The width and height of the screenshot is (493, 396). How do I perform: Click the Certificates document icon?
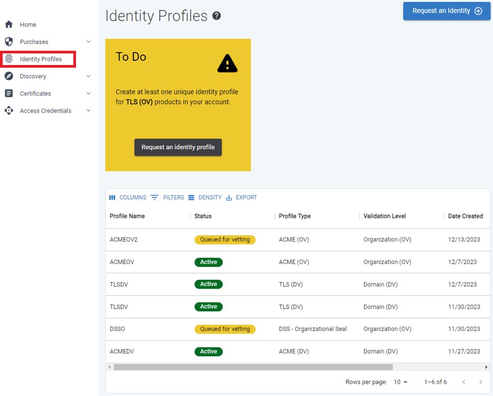8,94
